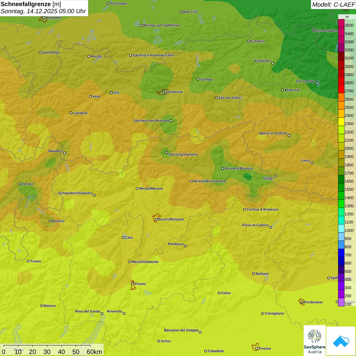Screen dimensions: 356x356
Task: Click the Innsbruck city marker
Action: [164, 92]
